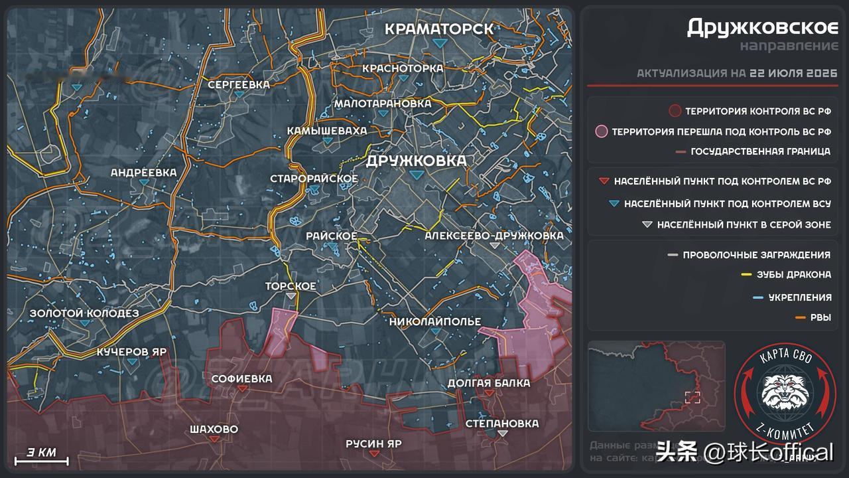Click the Николайполье map label
The height and width of the screenshot is (478, 849).
click(x=435, y=322)
